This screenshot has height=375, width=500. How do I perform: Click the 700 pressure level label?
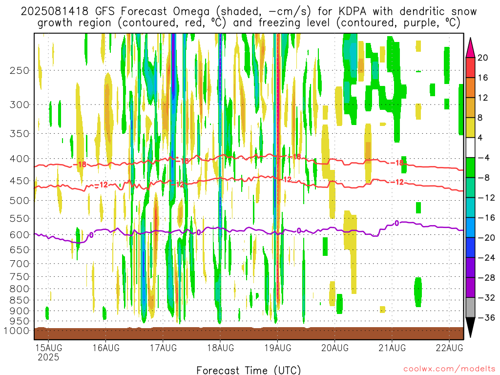tap(20, 264)
